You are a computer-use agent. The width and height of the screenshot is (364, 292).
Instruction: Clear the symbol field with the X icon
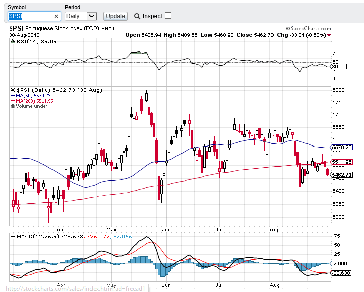coord(56,16)
